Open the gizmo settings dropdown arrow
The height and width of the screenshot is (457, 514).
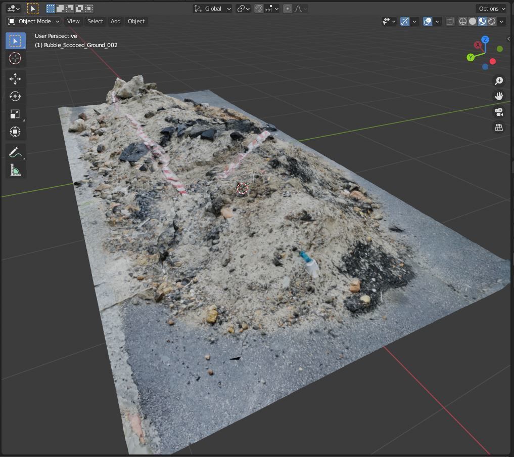point(414,21)
